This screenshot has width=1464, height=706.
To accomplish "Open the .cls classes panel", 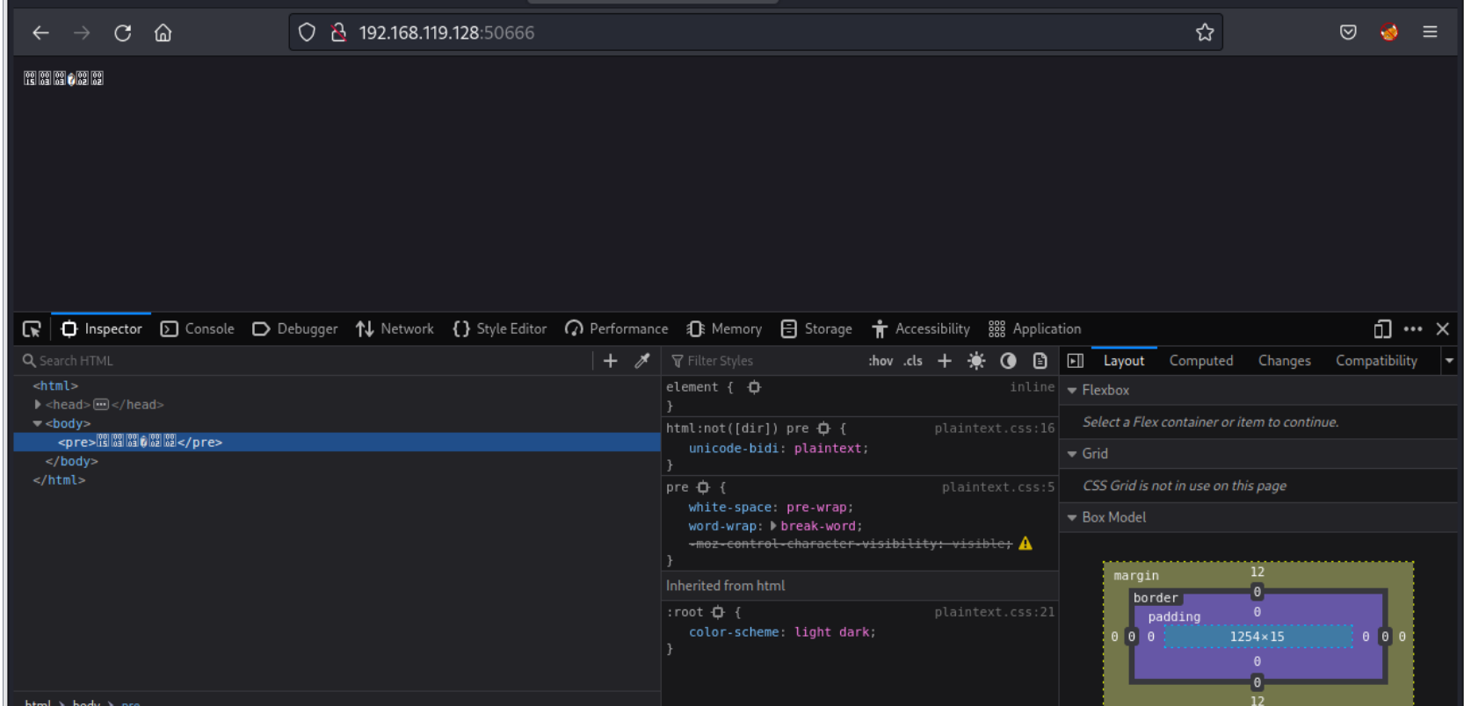I will [913, 361].
